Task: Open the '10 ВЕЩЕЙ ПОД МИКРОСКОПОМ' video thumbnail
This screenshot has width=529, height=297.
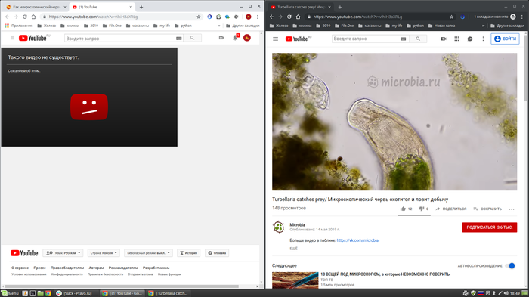Action: [x=295, y=280]
